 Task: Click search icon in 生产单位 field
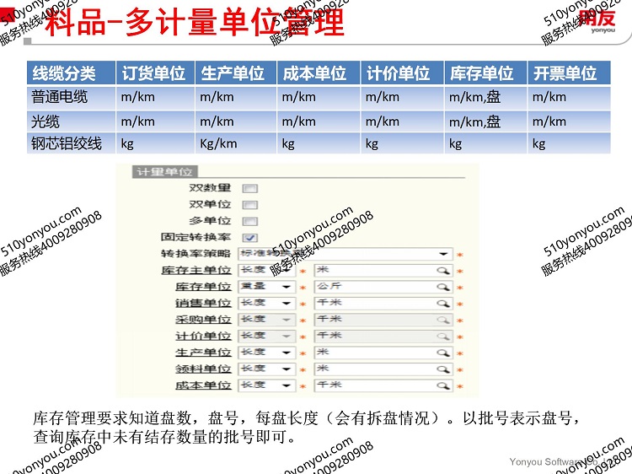tap(443, 353)
